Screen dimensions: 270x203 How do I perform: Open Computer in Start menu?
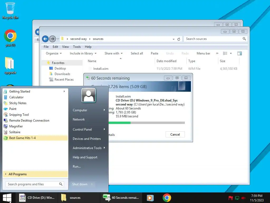(x=89, y=110)
